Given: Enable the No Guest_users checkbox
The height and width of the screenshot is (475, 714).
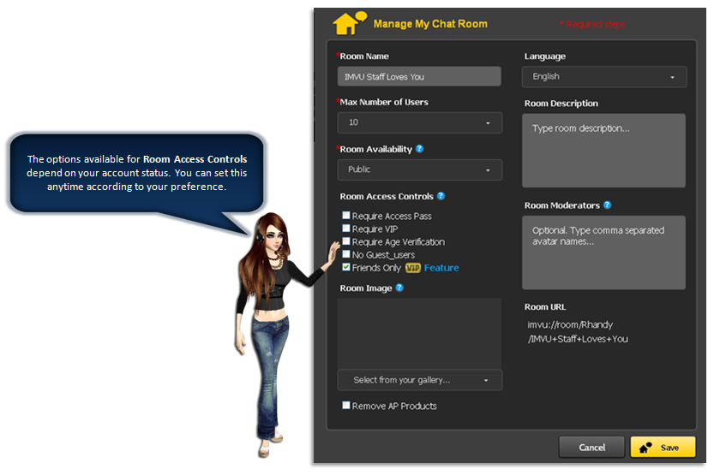Looking at the screenshot, I should pyautogui.click(x=346, y=255).
